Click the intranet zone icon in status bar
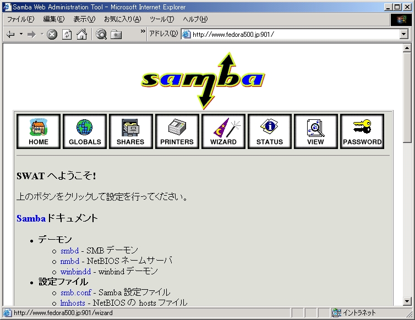This screenshot has width=415, height=320. (336, 313)
